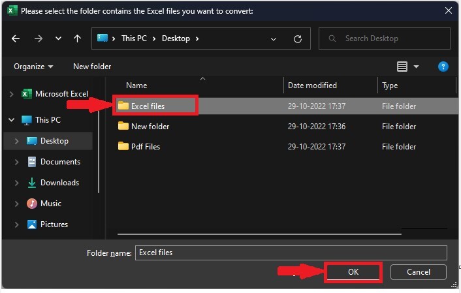Open Documents in the sidebar

(x=60, y=162)
